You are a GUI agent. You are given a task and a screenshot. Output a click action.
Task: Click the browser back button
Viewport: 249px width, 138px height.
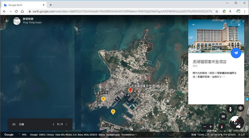pos(4,11)
